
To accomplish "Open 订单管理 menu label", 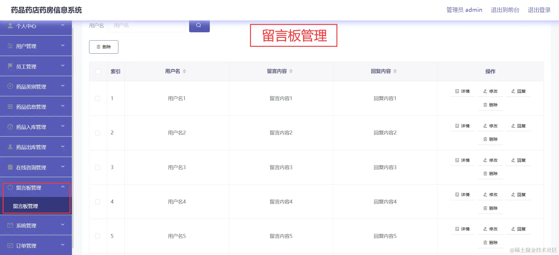I will point(26,246).
